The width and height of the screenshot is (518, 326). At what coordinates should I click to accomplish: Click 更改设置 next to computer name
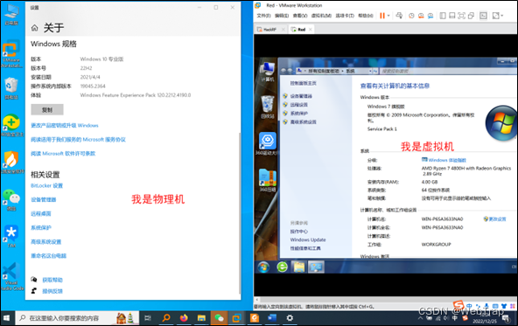[x=497, y=219]
